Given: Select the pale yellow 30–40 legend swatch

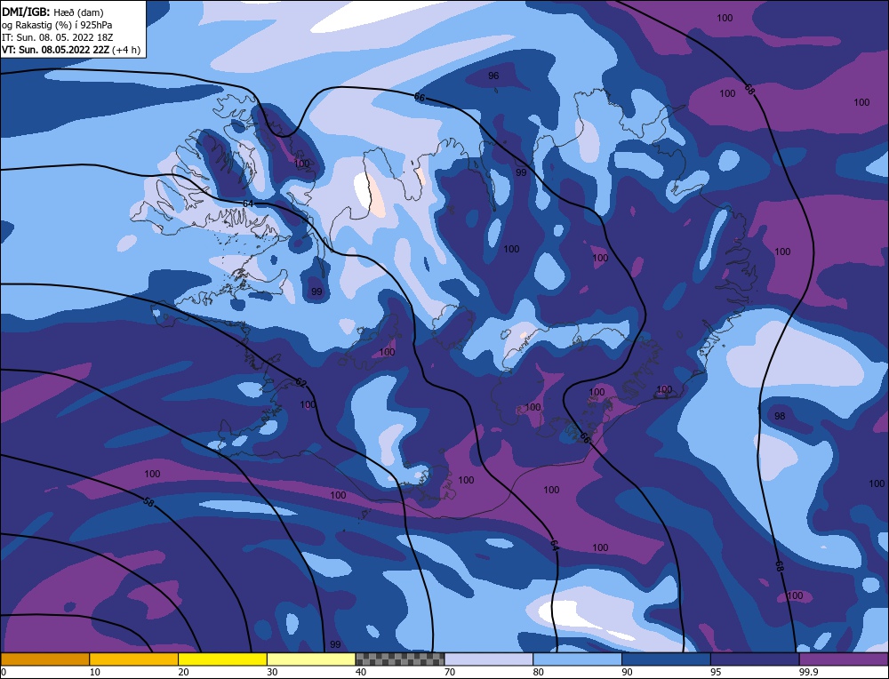Looking at the screenshot, I should [311, 659].
